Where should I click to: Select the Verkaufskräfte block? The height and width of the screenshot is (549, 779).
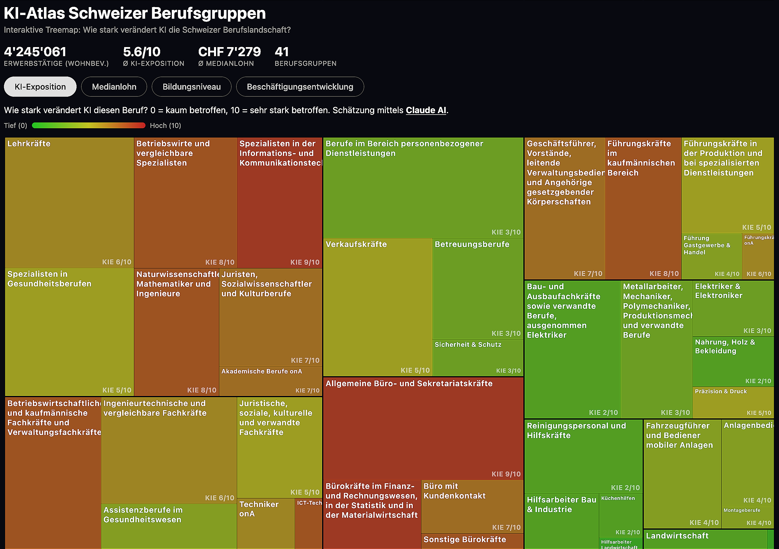click(377, 307)
